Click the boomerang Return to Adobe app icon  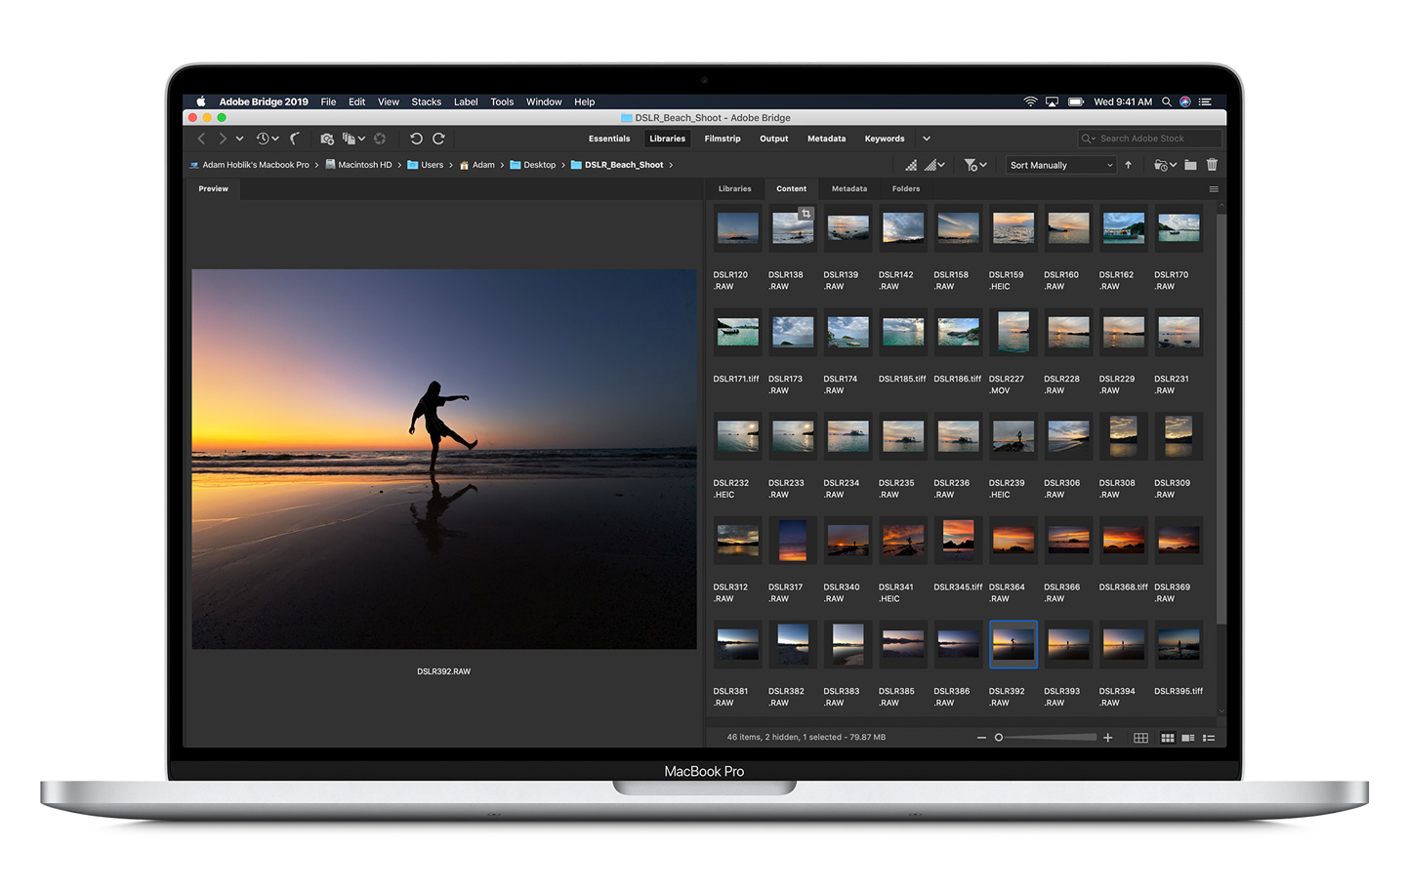point(295,139)
